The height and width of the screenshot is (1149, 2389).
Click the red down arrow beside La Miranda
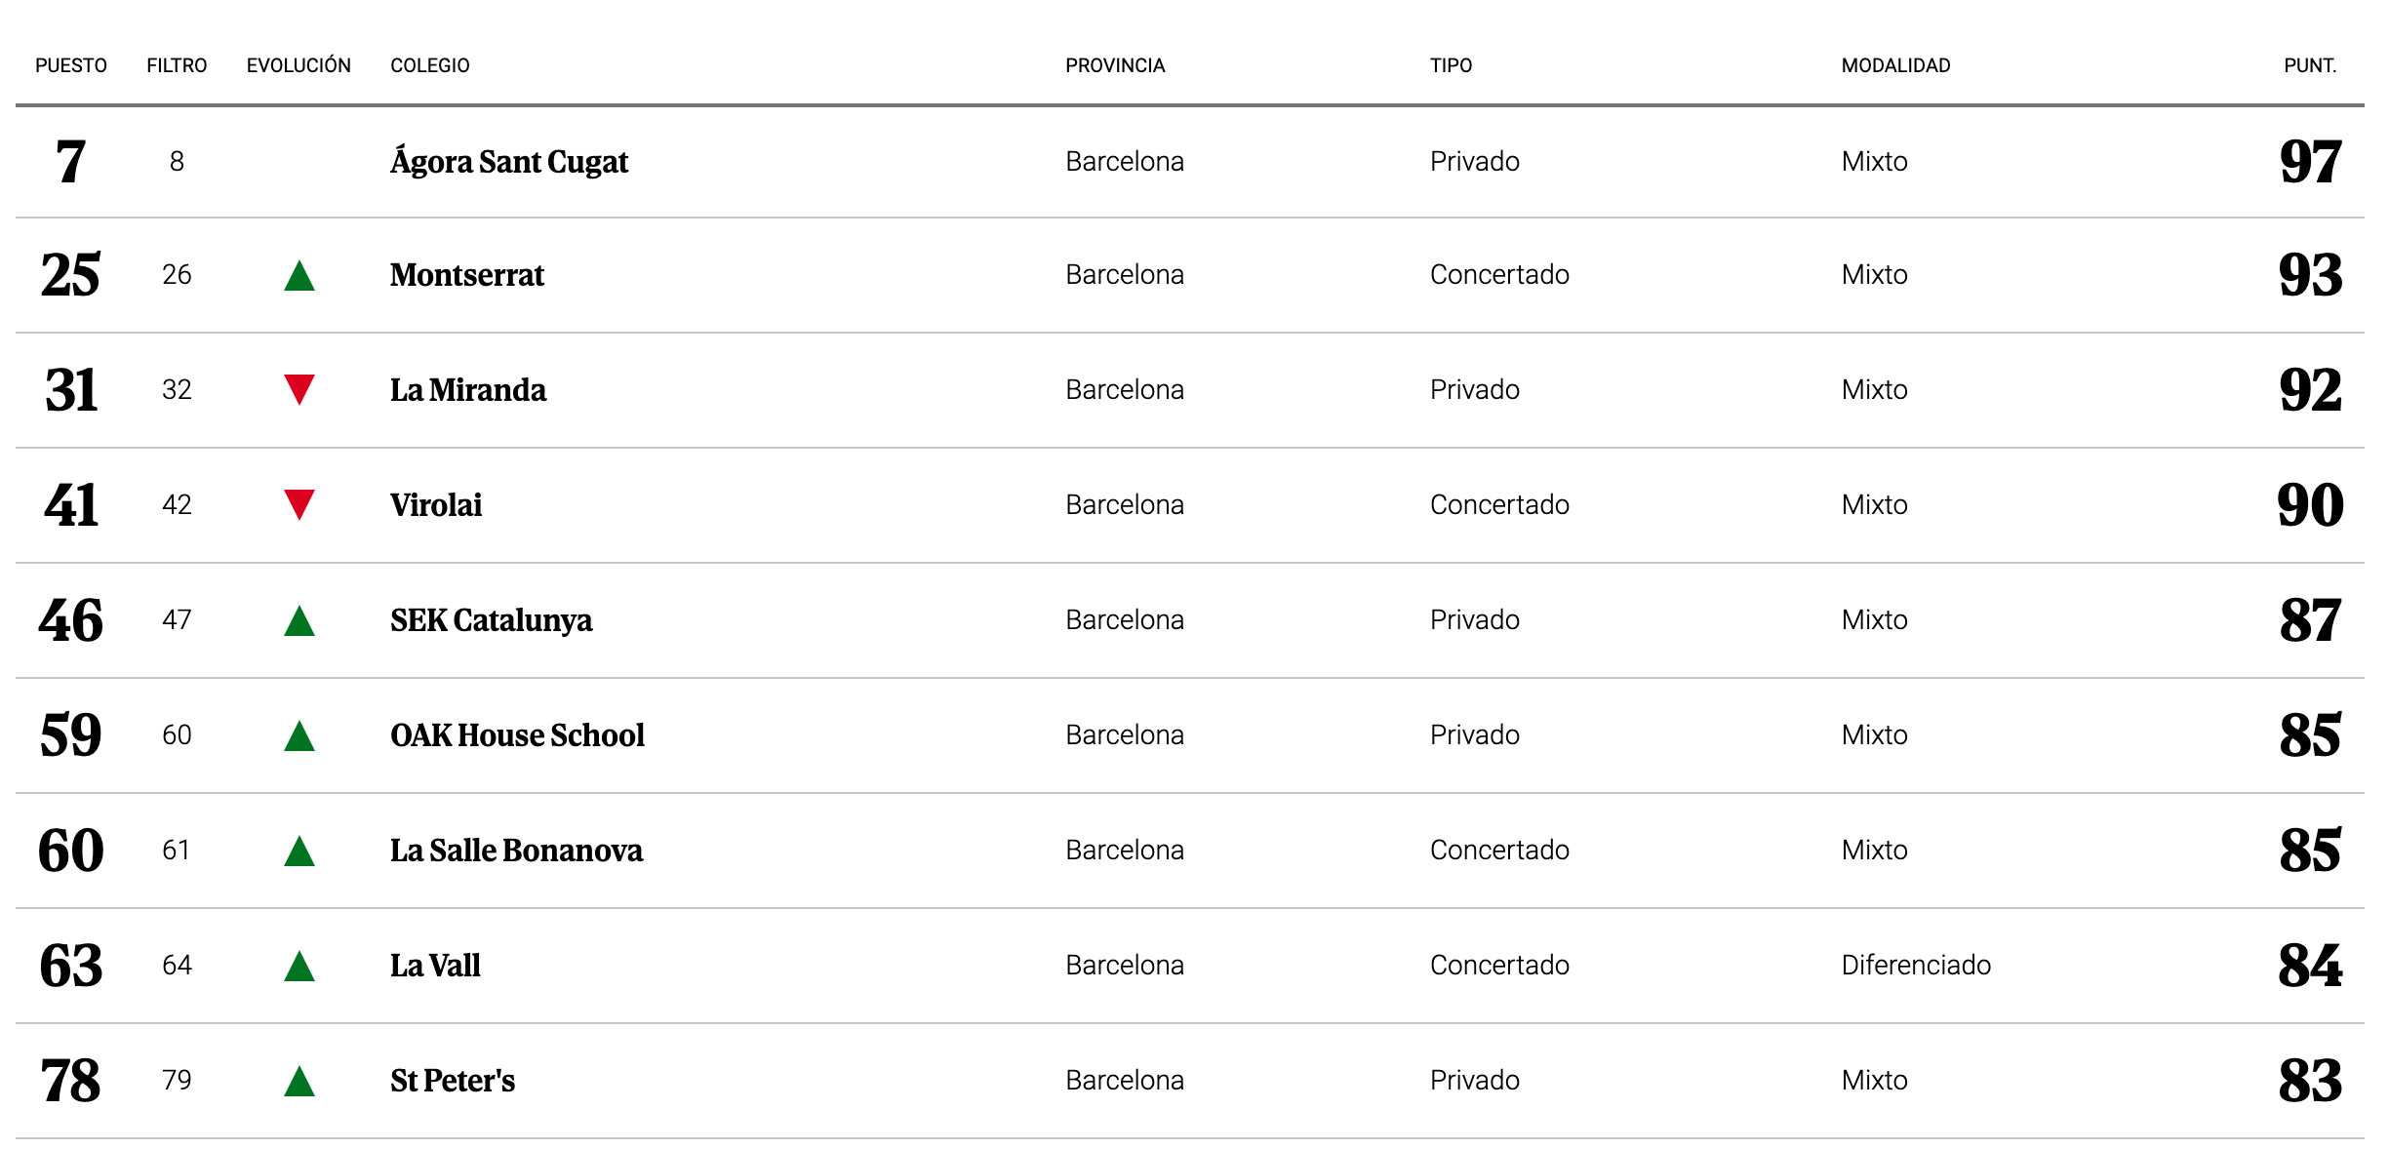[299, 388]
